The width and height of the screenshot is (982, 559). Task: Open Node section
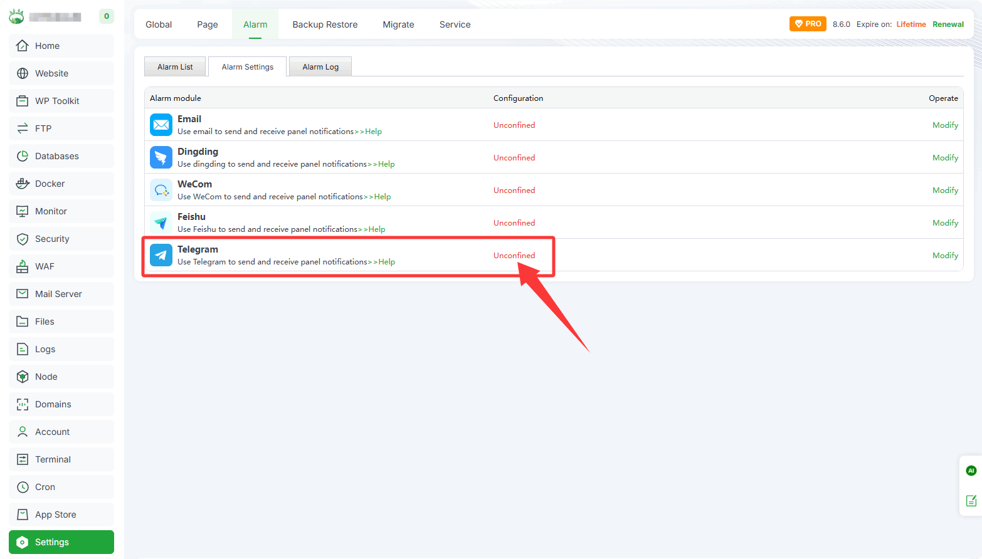[61, 377]
